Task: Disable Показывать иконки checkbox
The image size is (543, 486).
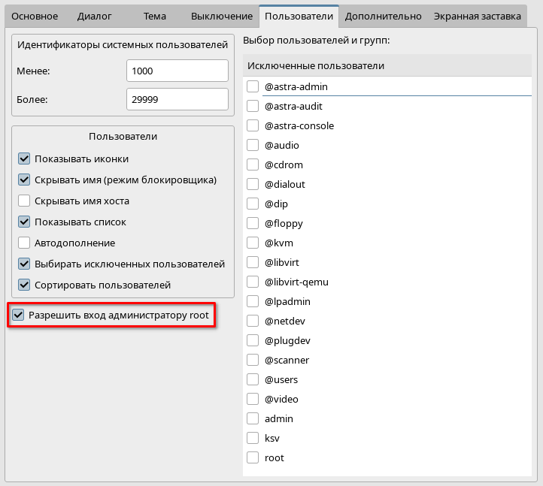Action: [x=24, y=159]
